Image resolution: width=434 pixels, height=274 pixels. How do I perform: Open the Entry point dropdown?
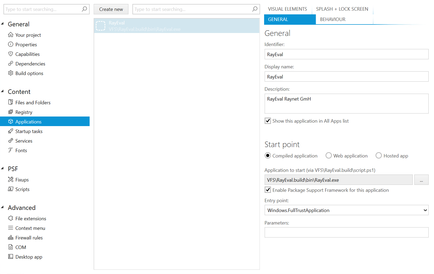point(425,210)
